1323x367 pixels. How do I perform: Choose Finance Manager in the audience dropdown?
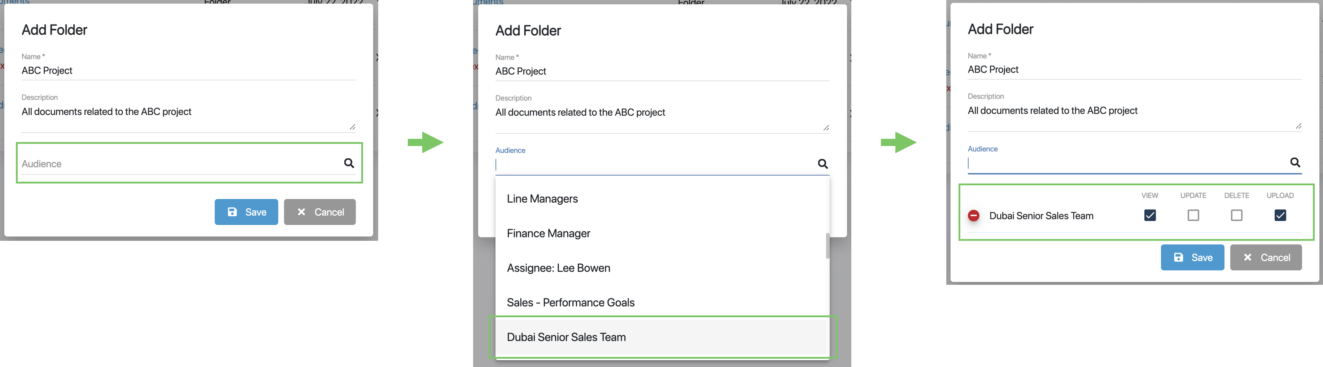point(548,234)
